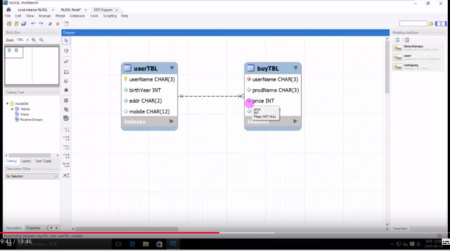The width and height of the screenshot is (450, 251).
Task: Click the undo arrow icon
Action: pos(33,24)
